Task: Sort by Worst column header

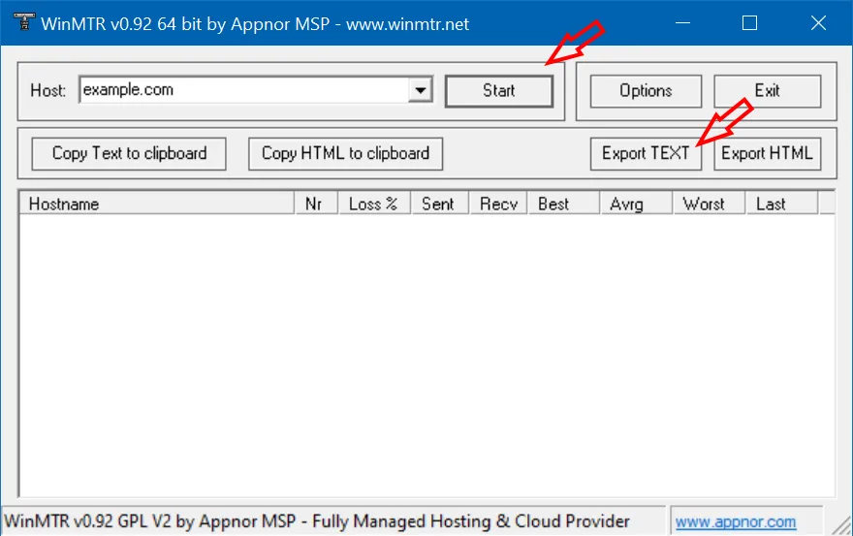Action: coord(710,205)
